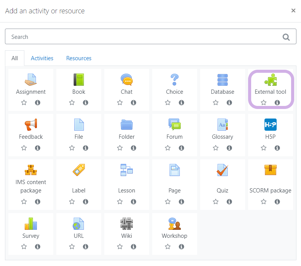Click the search magnifier button
301x266 pixels.
pos(286,37)
